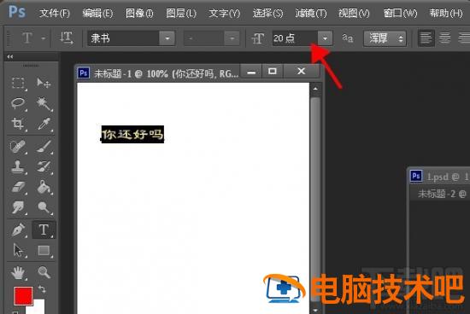Collapse the toolbox with double-arrow icon
The image size is (470, 314).
tap(10, 56)
